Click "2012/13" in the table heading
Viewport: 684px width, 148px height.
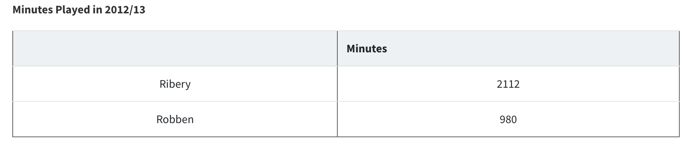click(125, 10)
